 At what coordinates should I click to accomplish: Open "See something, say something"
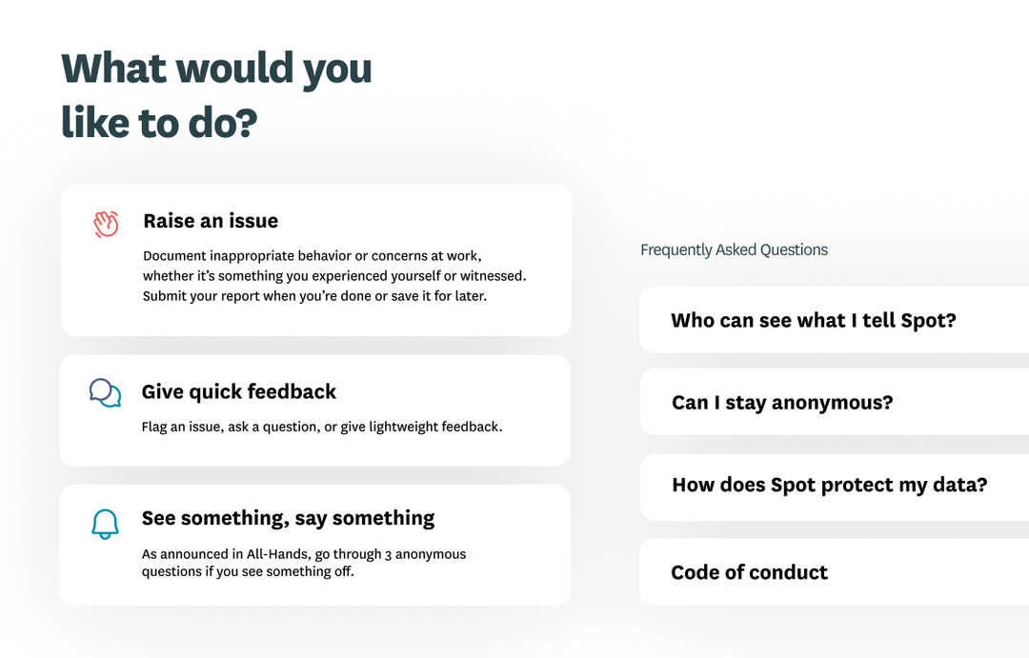coord(314,544)
